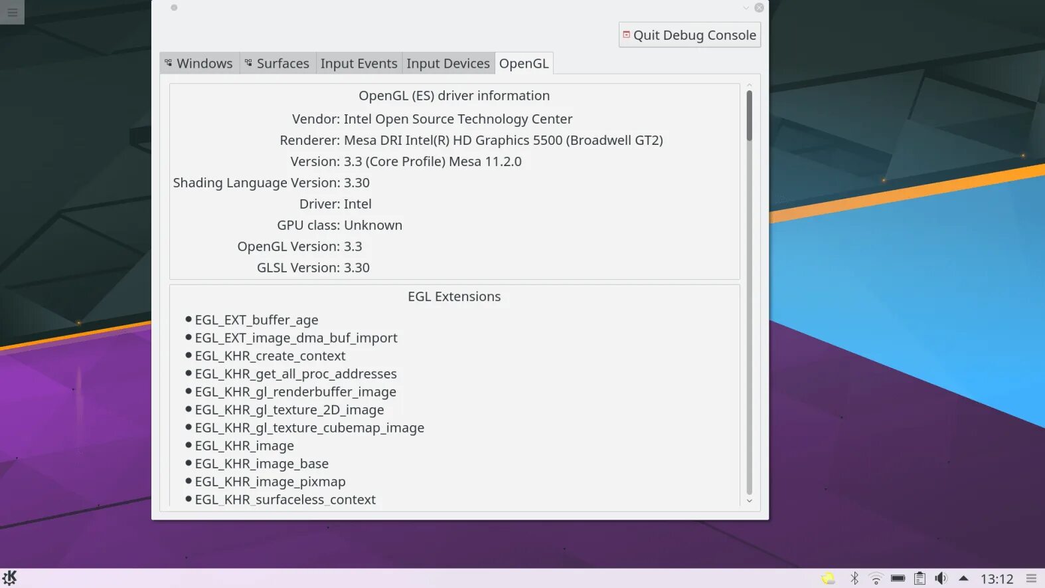Click the EGL_KHR_gl_texture_cubemap_image entry

pyautogui.click(x=309, y=428)
